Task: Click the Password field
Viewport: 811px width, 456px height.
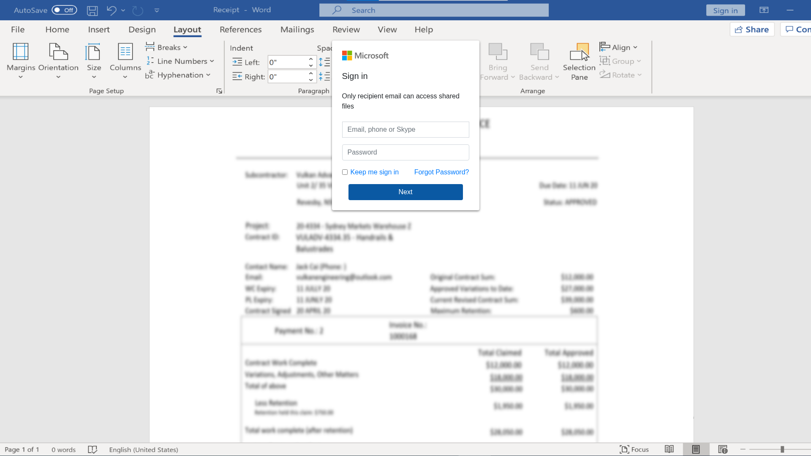Action: pyautogui.click(x=405, y=152)
